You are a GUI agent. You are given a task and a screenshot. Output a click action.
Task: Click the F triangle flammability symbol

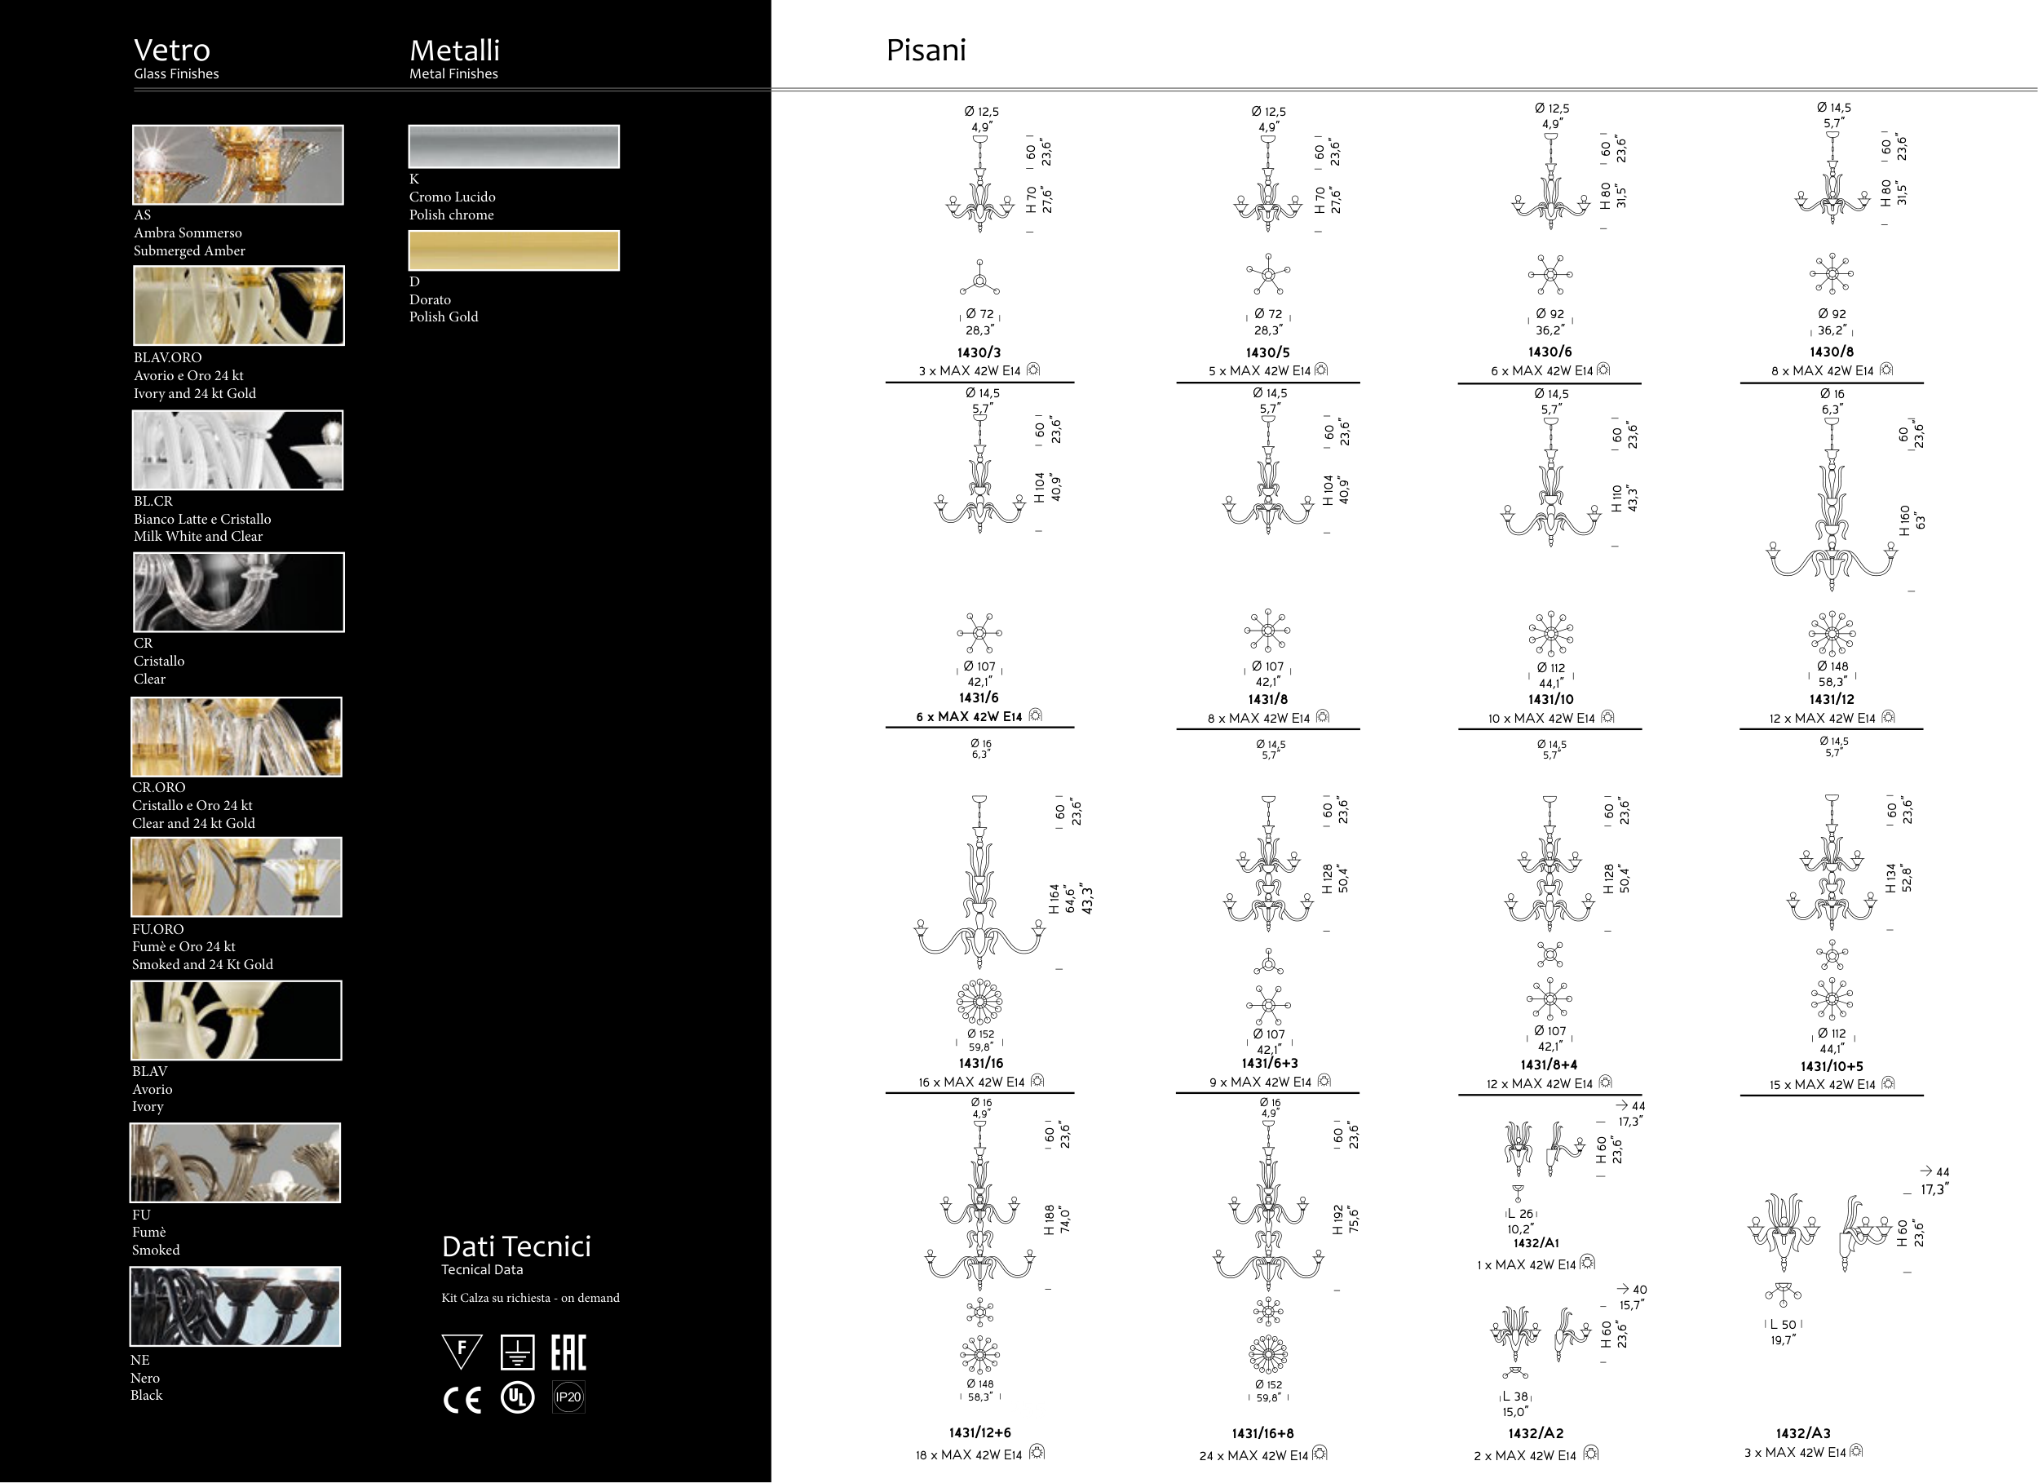click(x=462, y=1350)
